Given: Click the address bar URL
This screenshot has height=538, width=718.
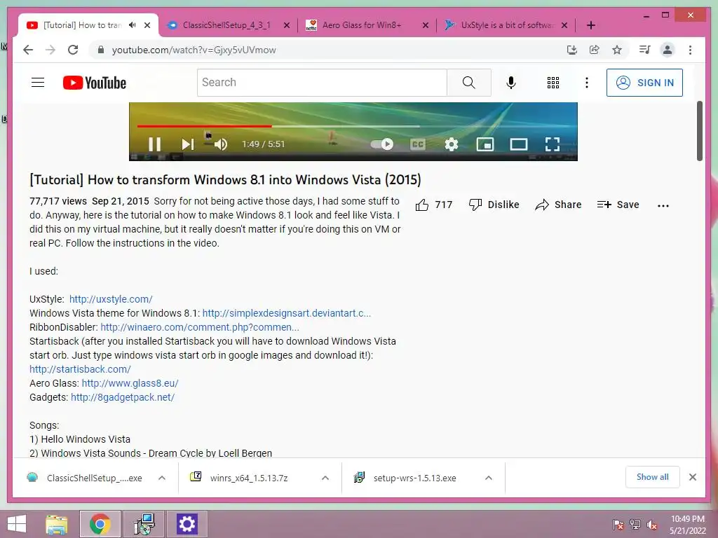Looking at the screenshot, I should click(x=194, y=50).
